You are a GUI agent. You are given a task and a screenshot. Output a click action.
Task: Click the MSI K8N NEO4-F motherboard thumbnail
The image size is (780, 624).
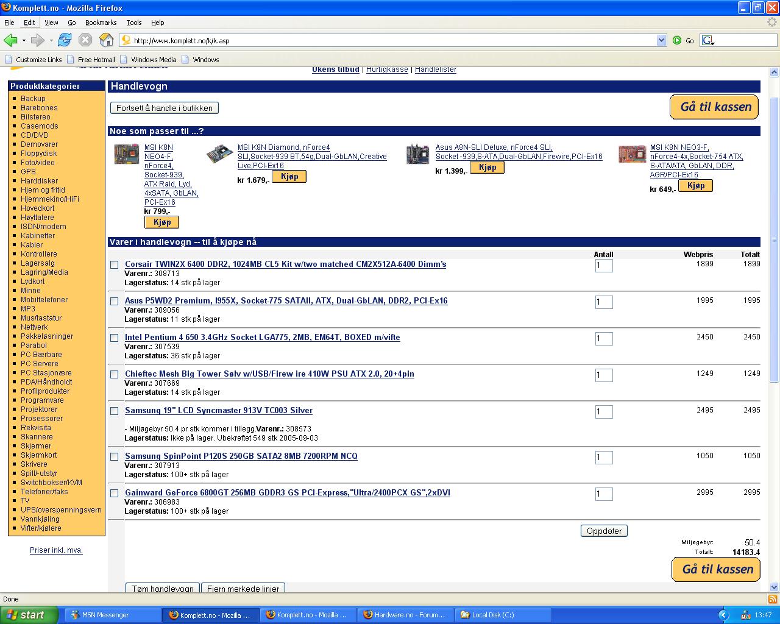pyautogui.click(x=126, y=154)
